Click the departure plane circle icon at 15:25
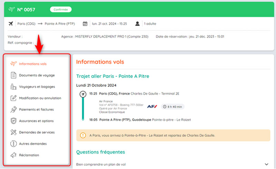Image resolution: width=276 pixels, height=169 pixels. 83,94
